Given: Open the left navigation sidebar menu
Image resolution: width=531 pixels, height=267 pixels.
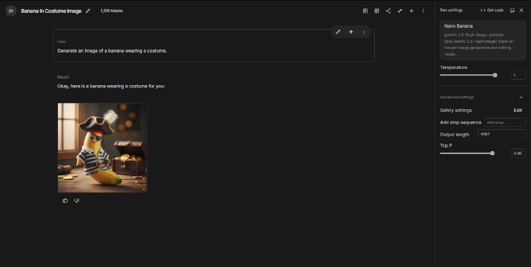Looking at the screenshot, I should (10, 11).
